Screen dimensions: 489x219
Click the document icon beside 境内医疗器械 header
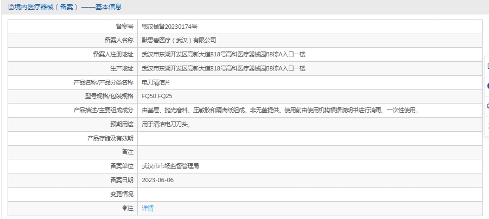11,7
